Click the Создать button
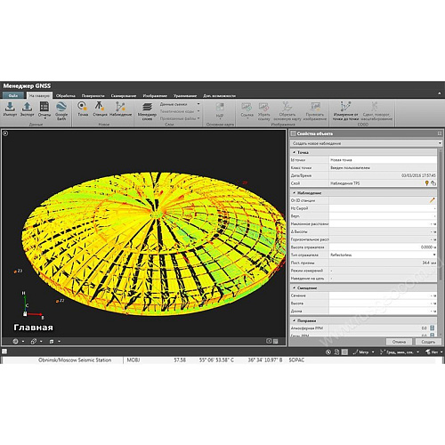 (428, 342)
